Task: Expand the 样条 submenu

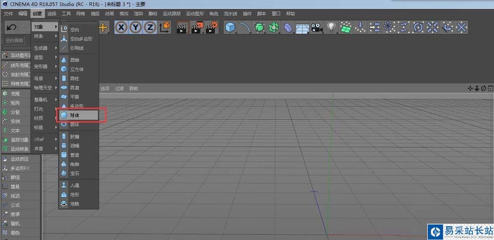Action: 45,36
